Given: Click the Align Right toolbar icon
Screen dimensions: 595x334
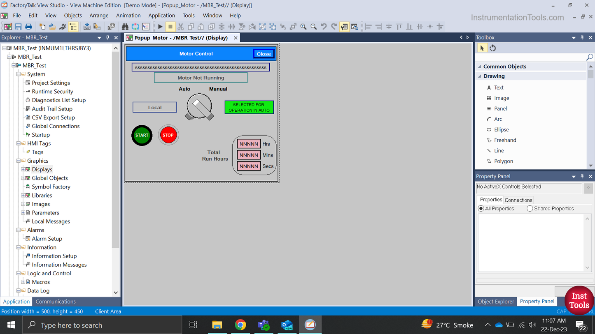Looking at the screenshot, I should (379, 27).
